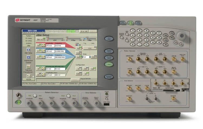Viewport: 203px width, 129px height.
Task: Switch to the ED Setup menu
Action: (28, 41)
